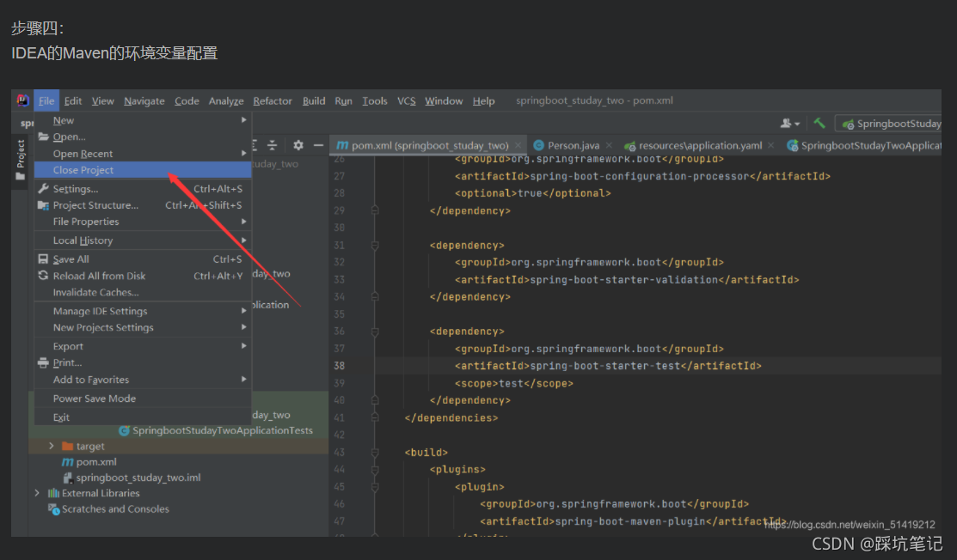
Task: Expand the Export submenu
Action: [x=143, y=346]
